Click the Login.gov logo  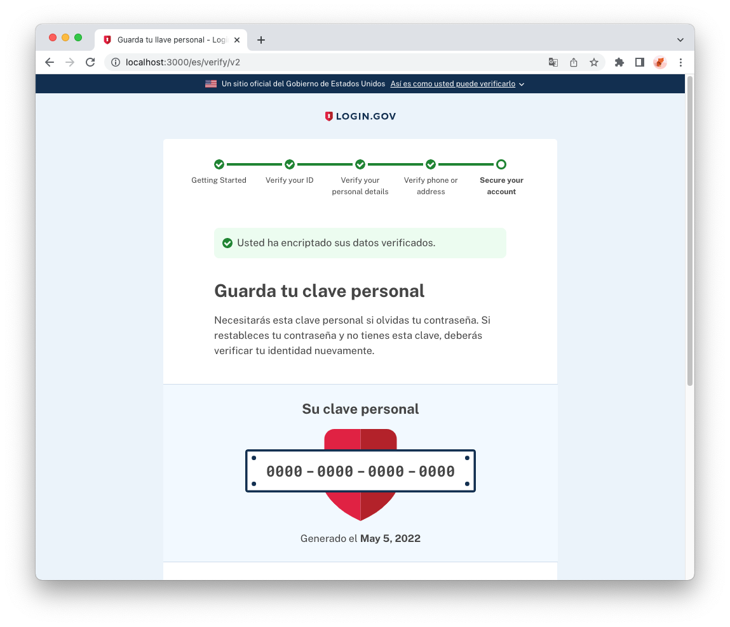pyautogui.click(x=360, y=116)
